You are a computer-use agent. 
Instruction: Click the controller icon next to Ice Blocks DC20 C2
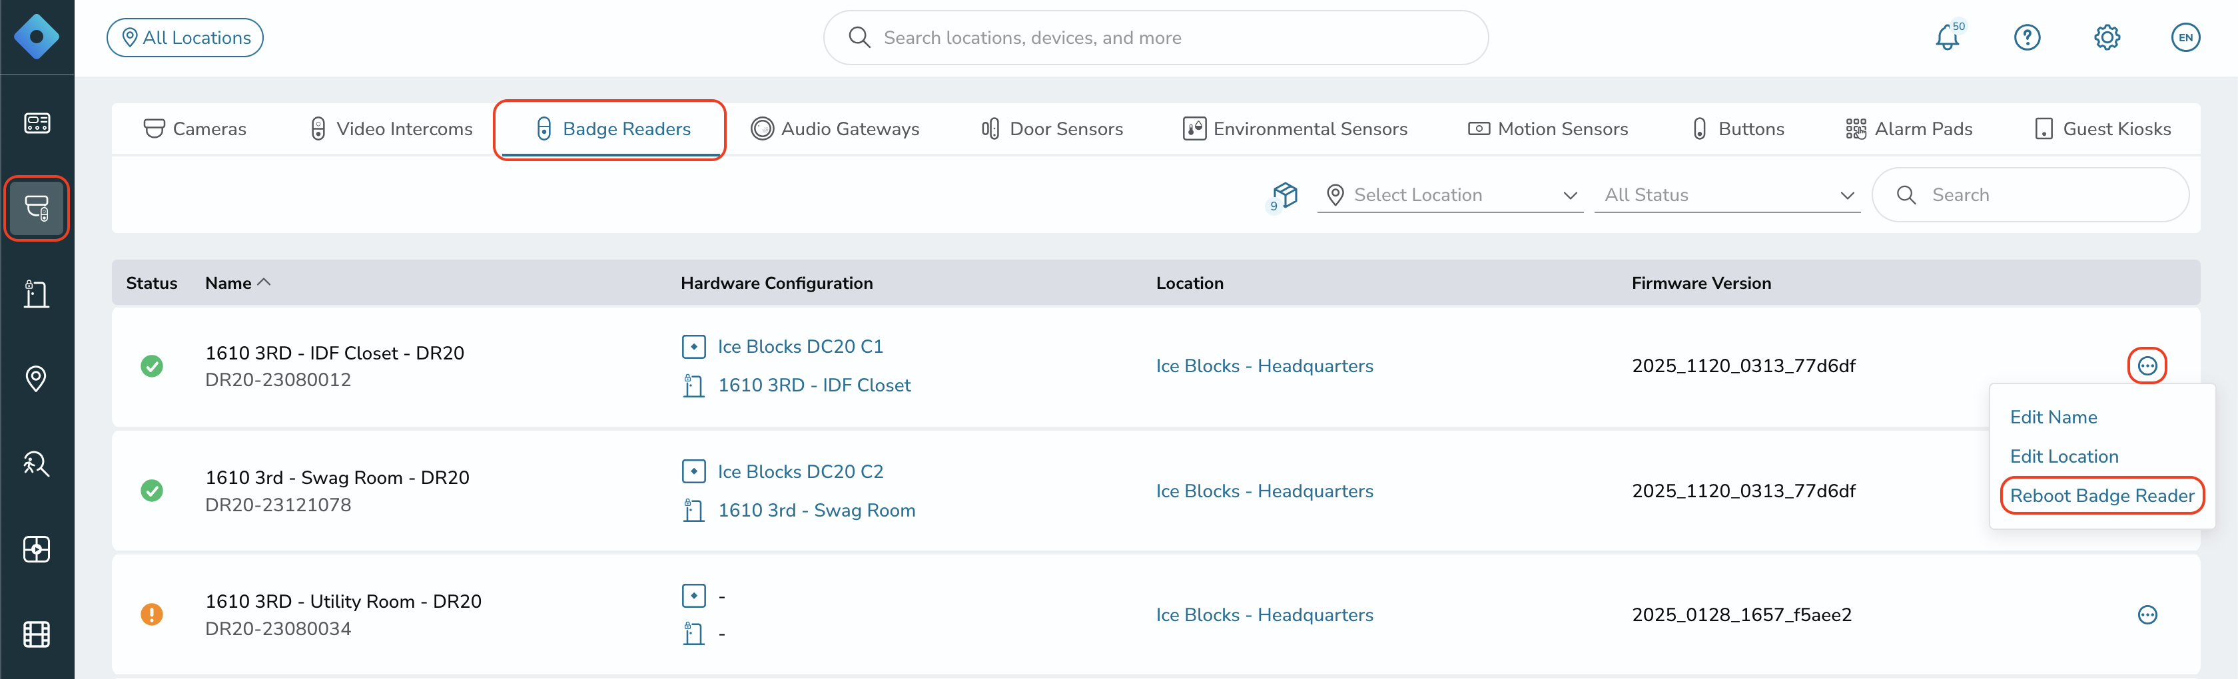[693, 471]
